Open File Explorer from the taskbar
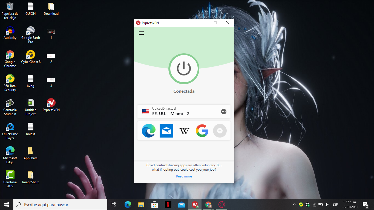Screen dimensions: 374x210 (x=141, y=205)
